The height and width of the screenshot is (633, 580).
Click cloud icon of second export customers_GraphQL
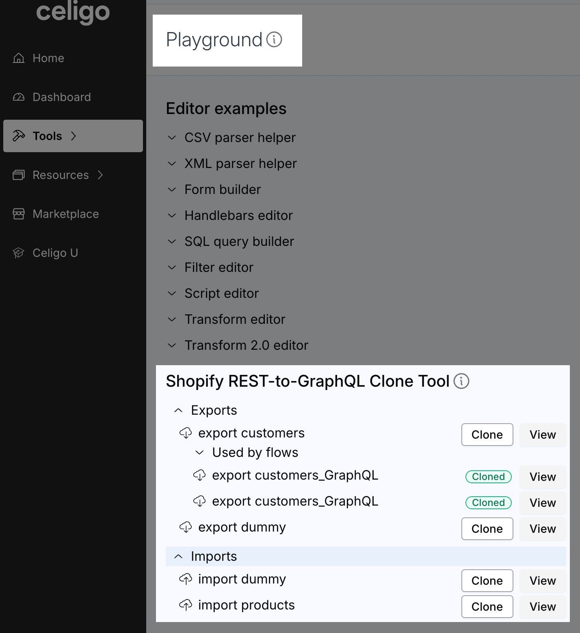[199, 501]
